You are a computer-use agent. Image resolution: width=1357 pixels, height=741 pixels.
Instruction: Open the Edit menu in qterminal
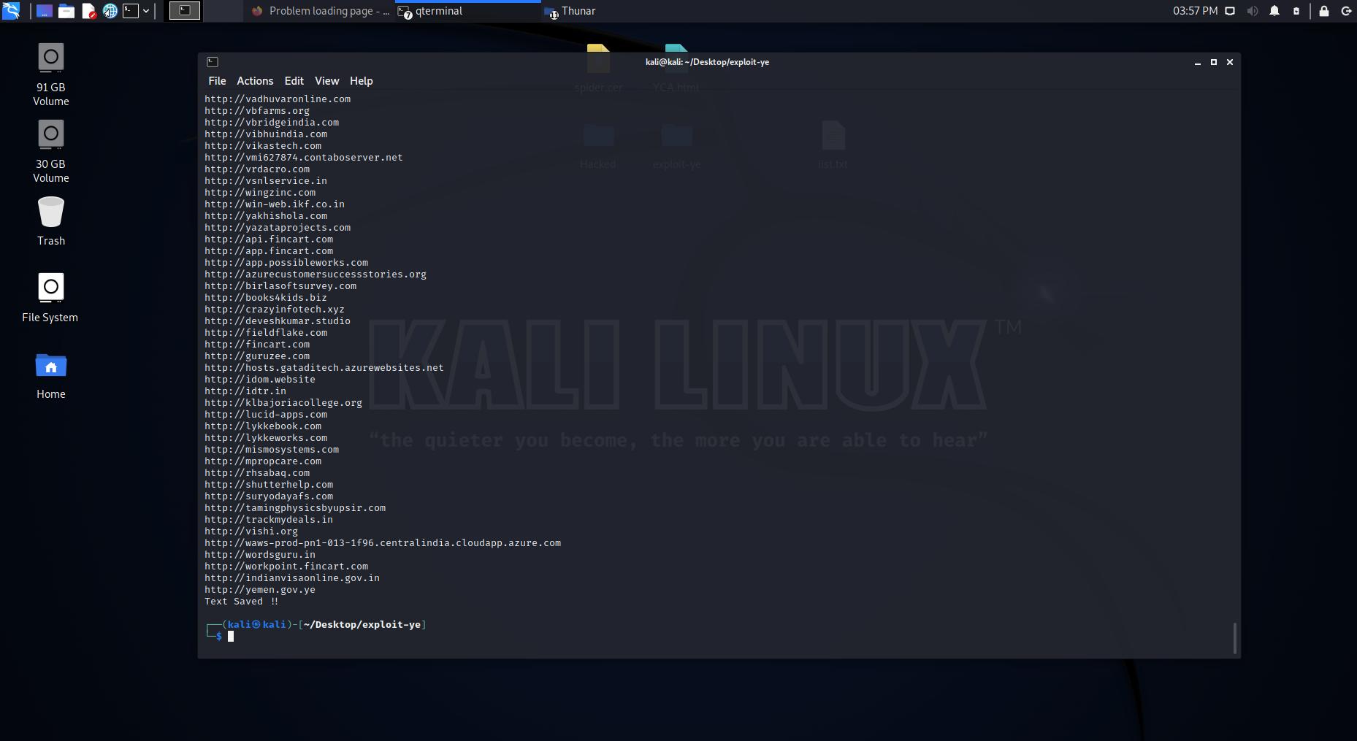294,81
